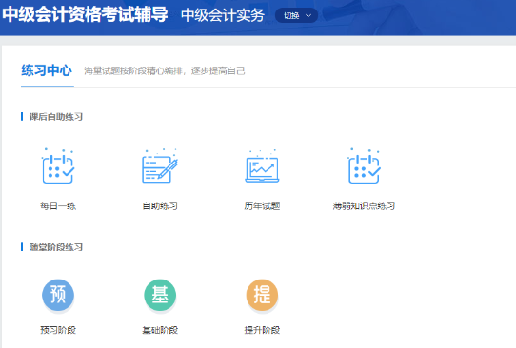516x348 pixels.
Task: Open the 历年试题 chart icon
Action: [262, 166]
